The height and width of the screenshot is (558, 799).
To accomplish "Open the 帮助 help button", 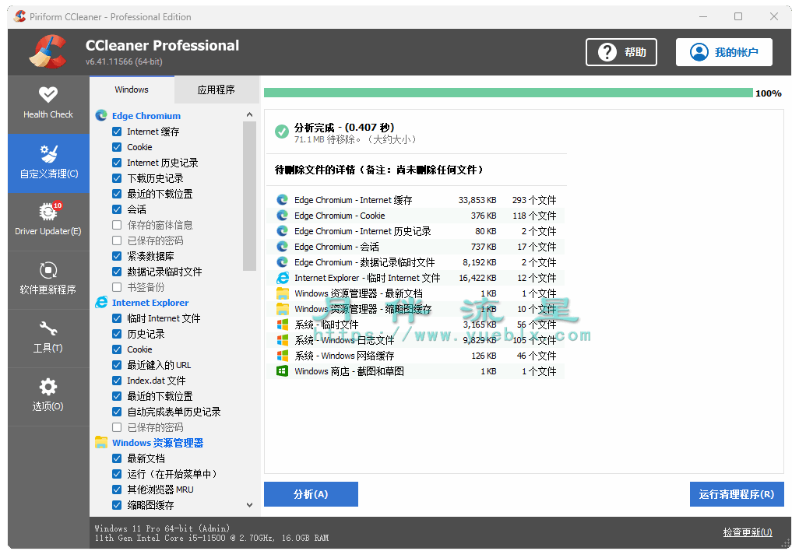I will [621, 52].
